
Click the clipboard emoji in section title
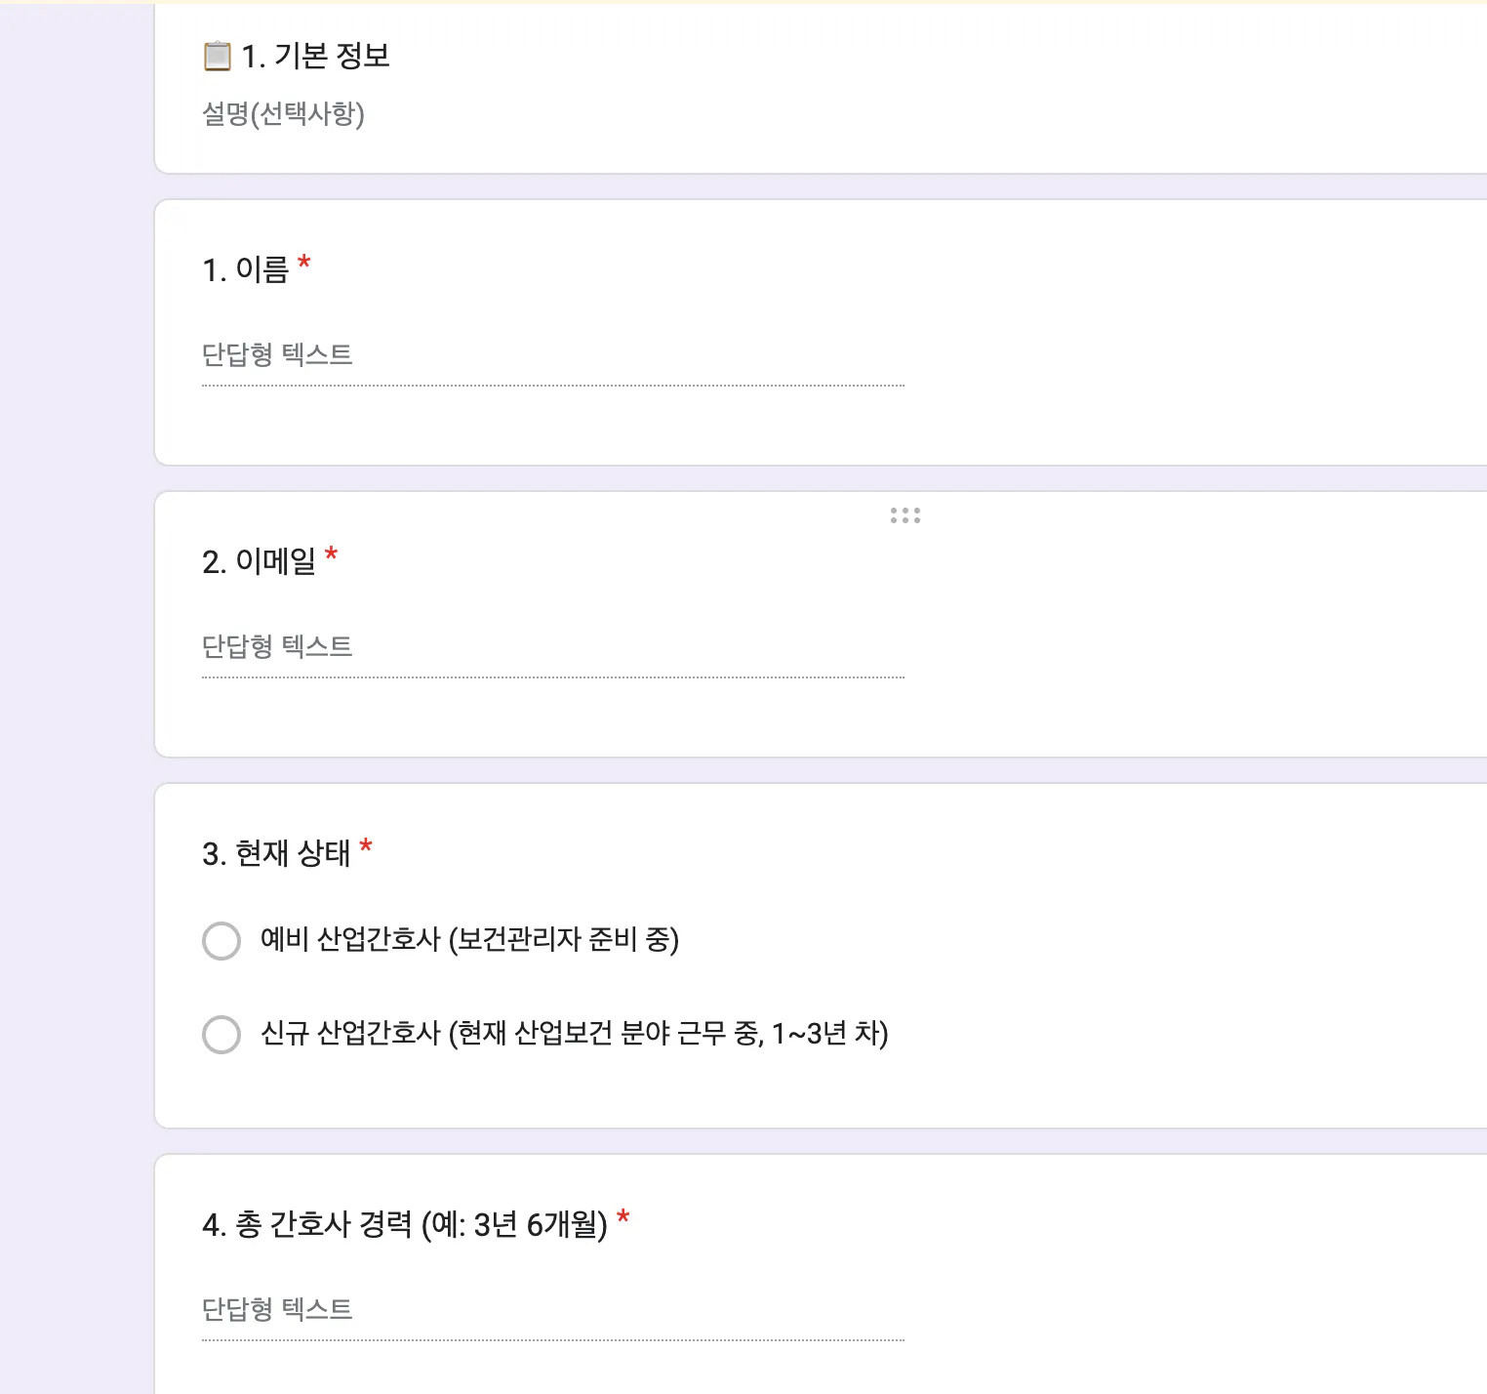[217, 57]
